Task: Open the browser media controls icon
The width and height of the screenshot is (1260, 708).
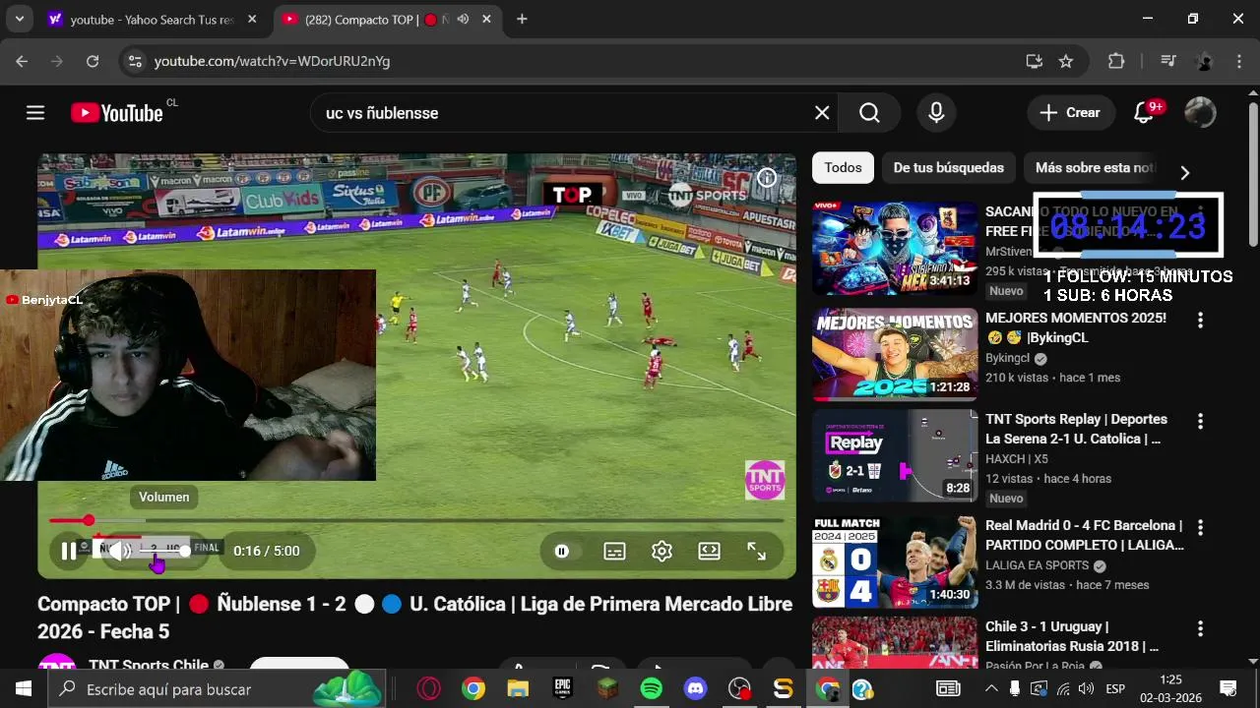Action: coord(1167,61)
